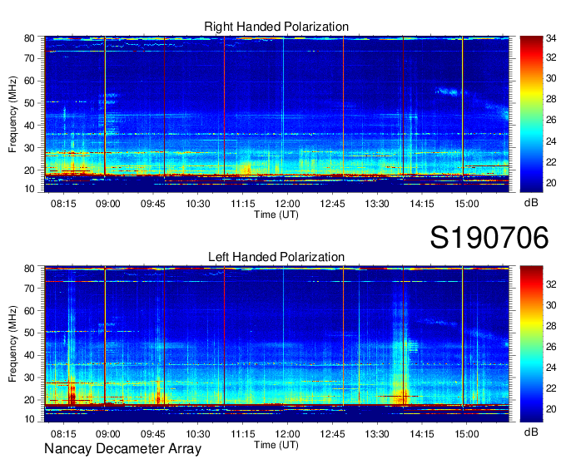The width and height of the screenshot is (566, 459).
Task: Click the 11:15 tick on Left Handed plot
Action: [243, 434]
